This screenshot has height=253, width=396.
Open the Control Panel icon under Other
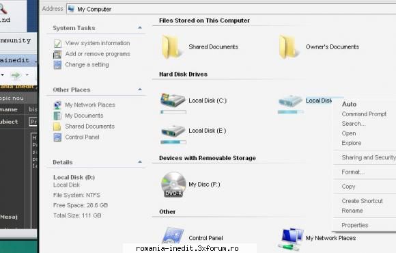(173, 236)
